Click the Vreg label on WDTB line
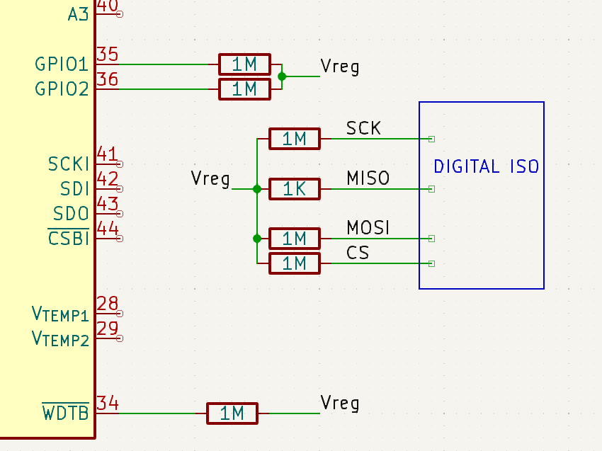Screen dimensions: 602x451 (340, 404)
